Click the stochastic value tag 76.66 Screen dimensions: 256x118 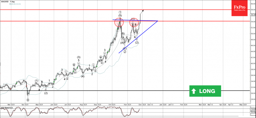point(253,109)
